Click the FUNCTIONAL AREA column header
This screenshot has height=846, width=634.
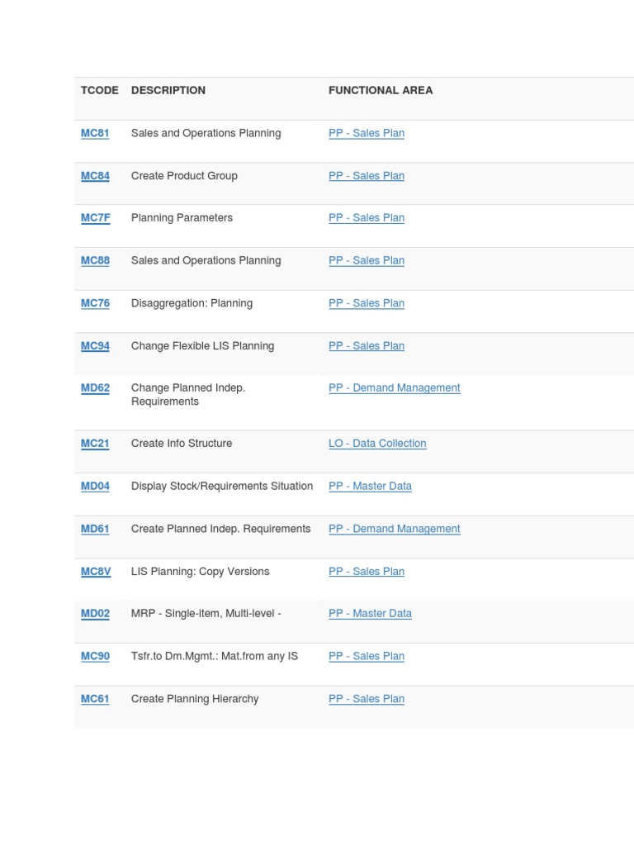click(380, 90)
